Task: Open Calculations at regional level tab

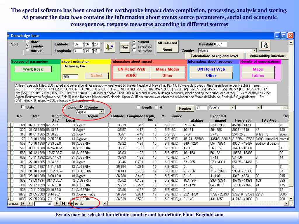Action: click(214, 56)
